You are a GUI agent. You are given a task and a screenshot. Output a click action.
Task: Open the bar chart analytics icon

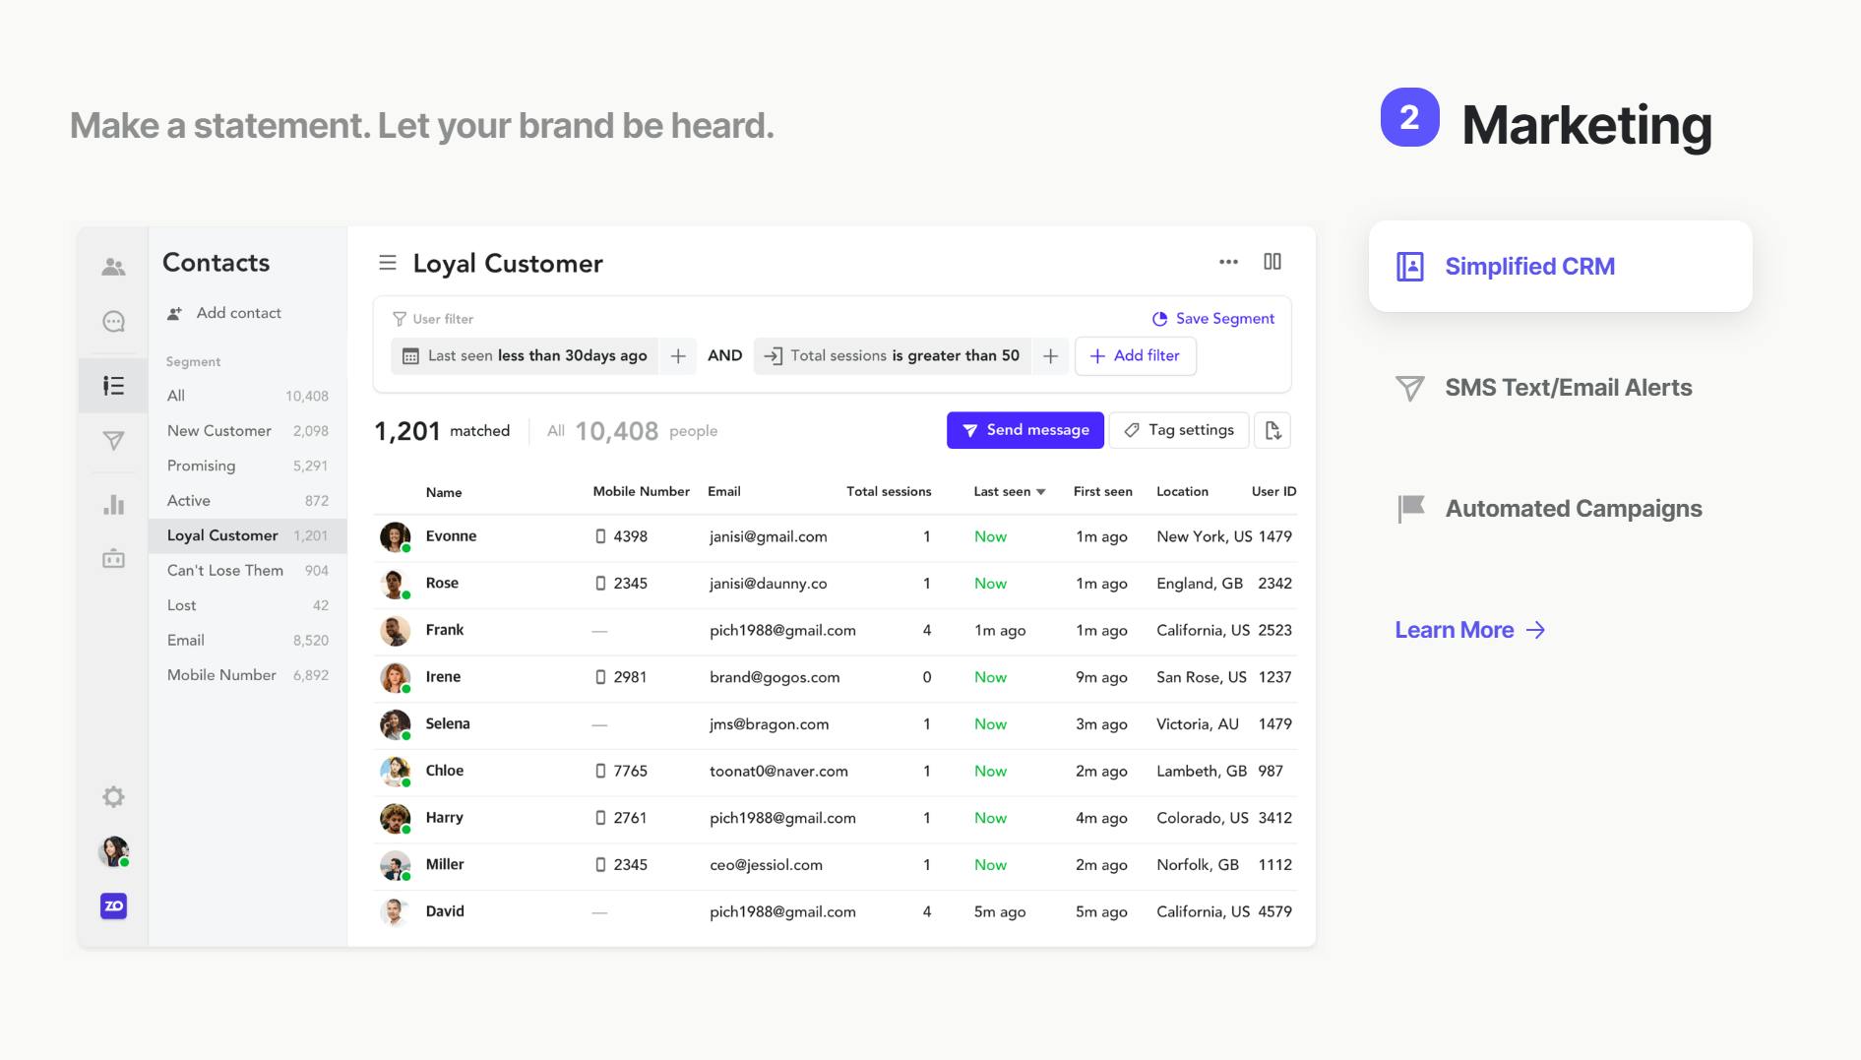click(x=113, y=505)
